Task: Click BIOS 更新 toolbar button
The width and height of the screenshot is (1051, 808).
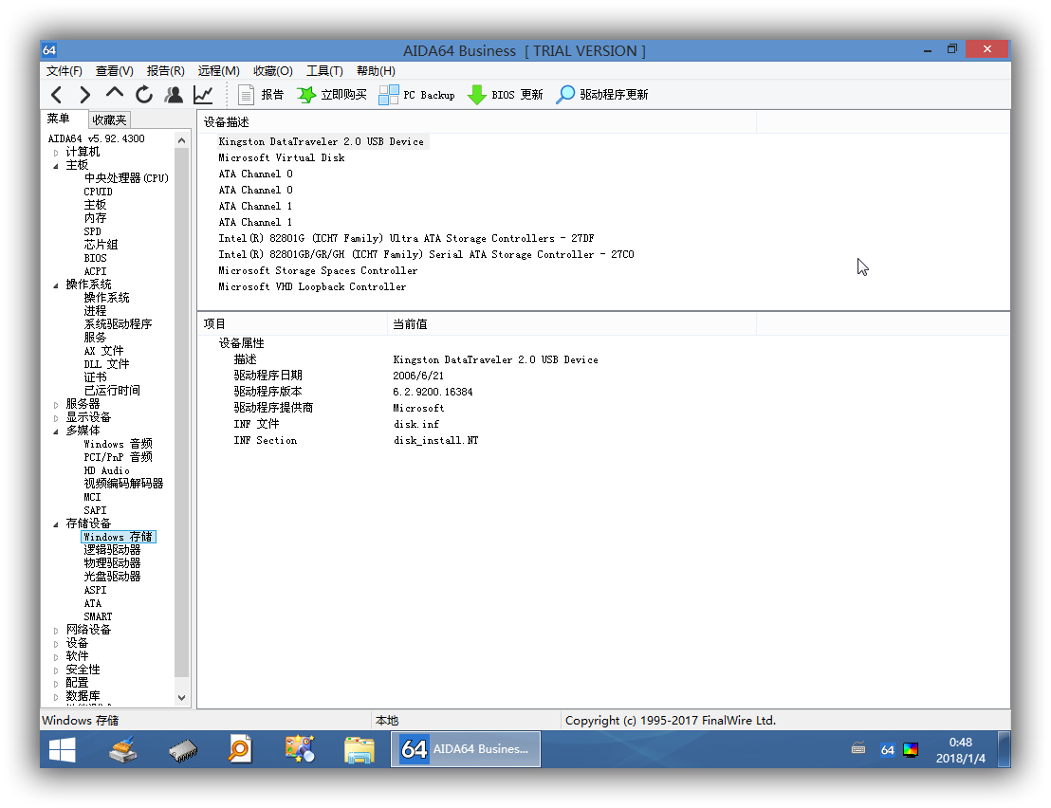Action: pyautogui.click(x=505, y=95)
